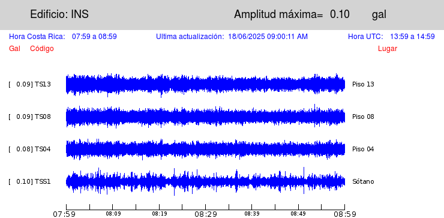Click the TSS1 basement waveform trace
The width and height of the screenshot is (444, 218).
pos(205,181)
